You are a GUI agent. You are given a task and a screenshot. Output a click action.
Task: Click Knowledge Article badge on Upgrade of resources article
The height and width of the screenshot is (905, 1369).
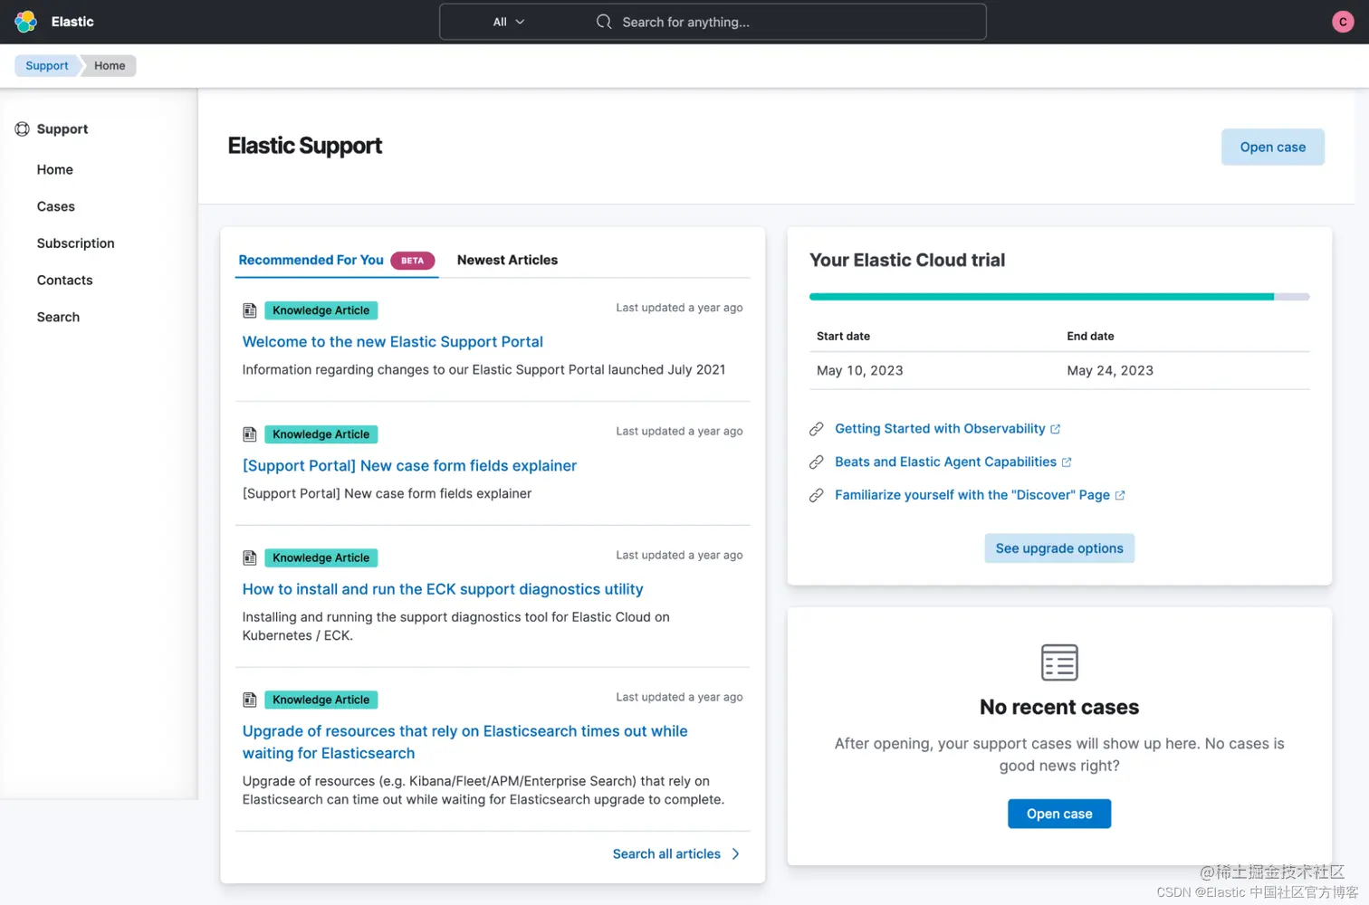tap(321, 700)
